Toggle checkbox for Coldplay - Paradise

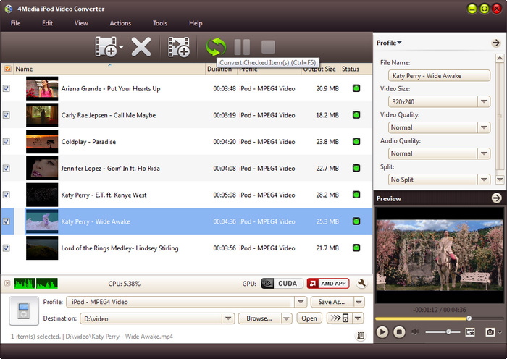7,142
